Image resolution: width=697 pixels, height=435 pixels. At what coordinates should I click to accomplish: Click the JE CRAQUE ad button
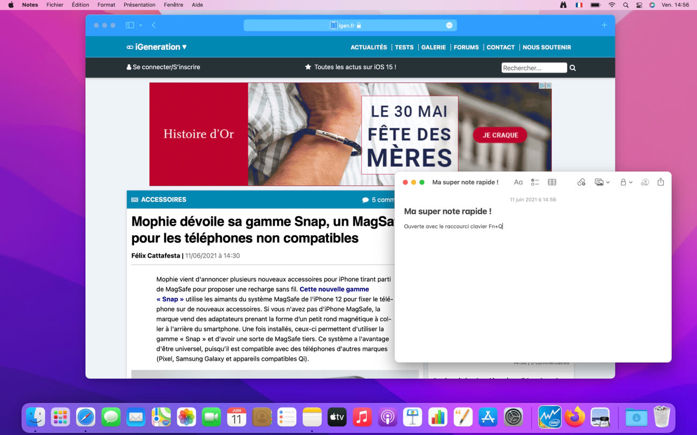pyautogui.click(x=500, y=135)
